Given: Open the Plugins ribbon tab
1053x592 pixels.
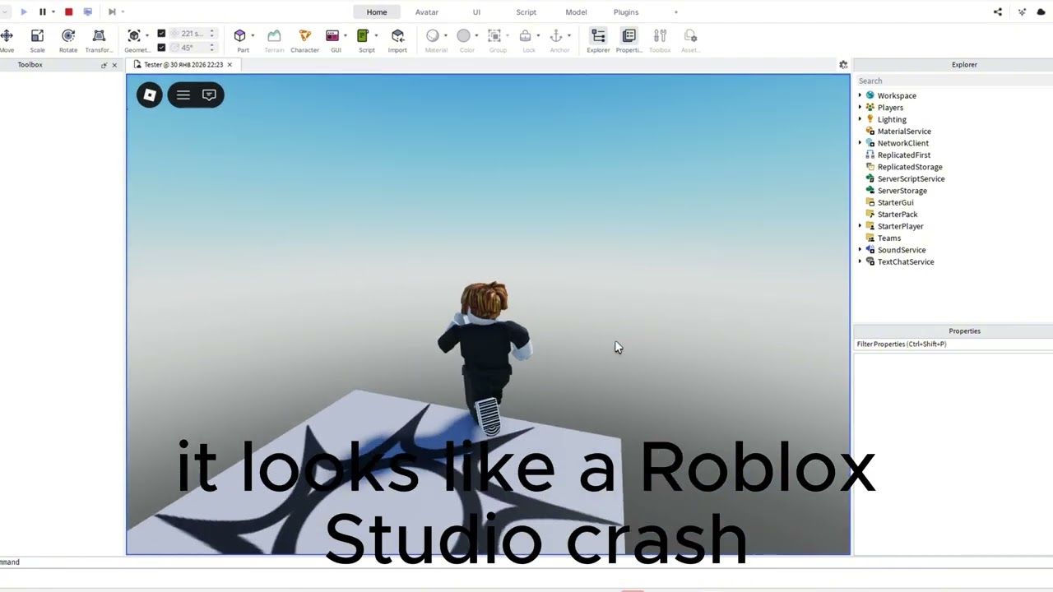Looking at the screenshot, I should coord(626,12).
